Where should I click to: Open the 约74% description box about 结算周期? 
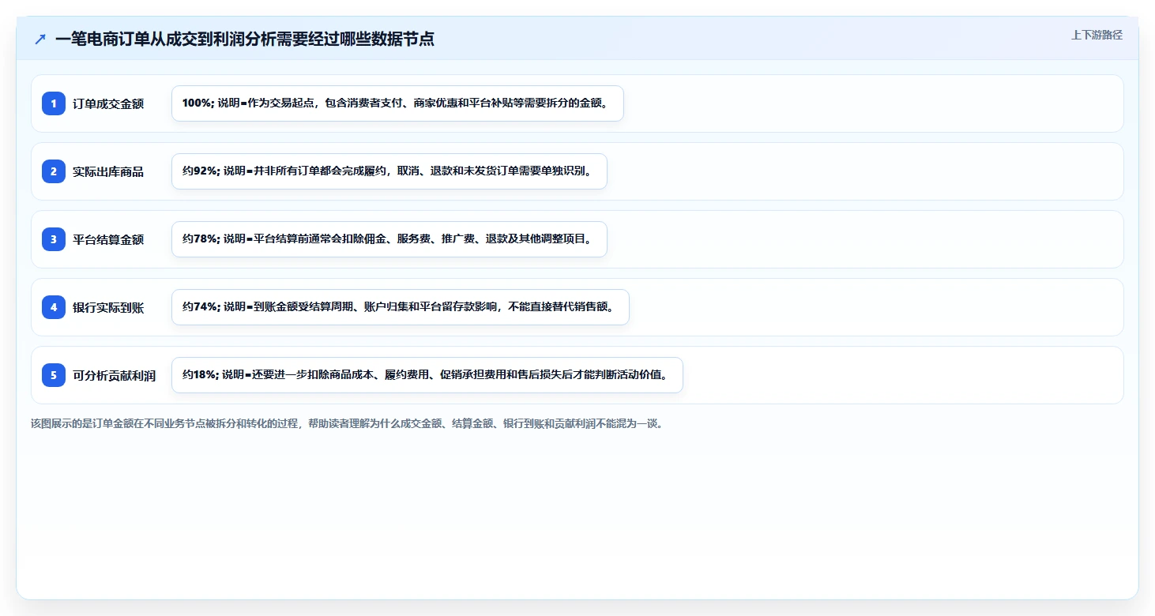tap(401, 307)
